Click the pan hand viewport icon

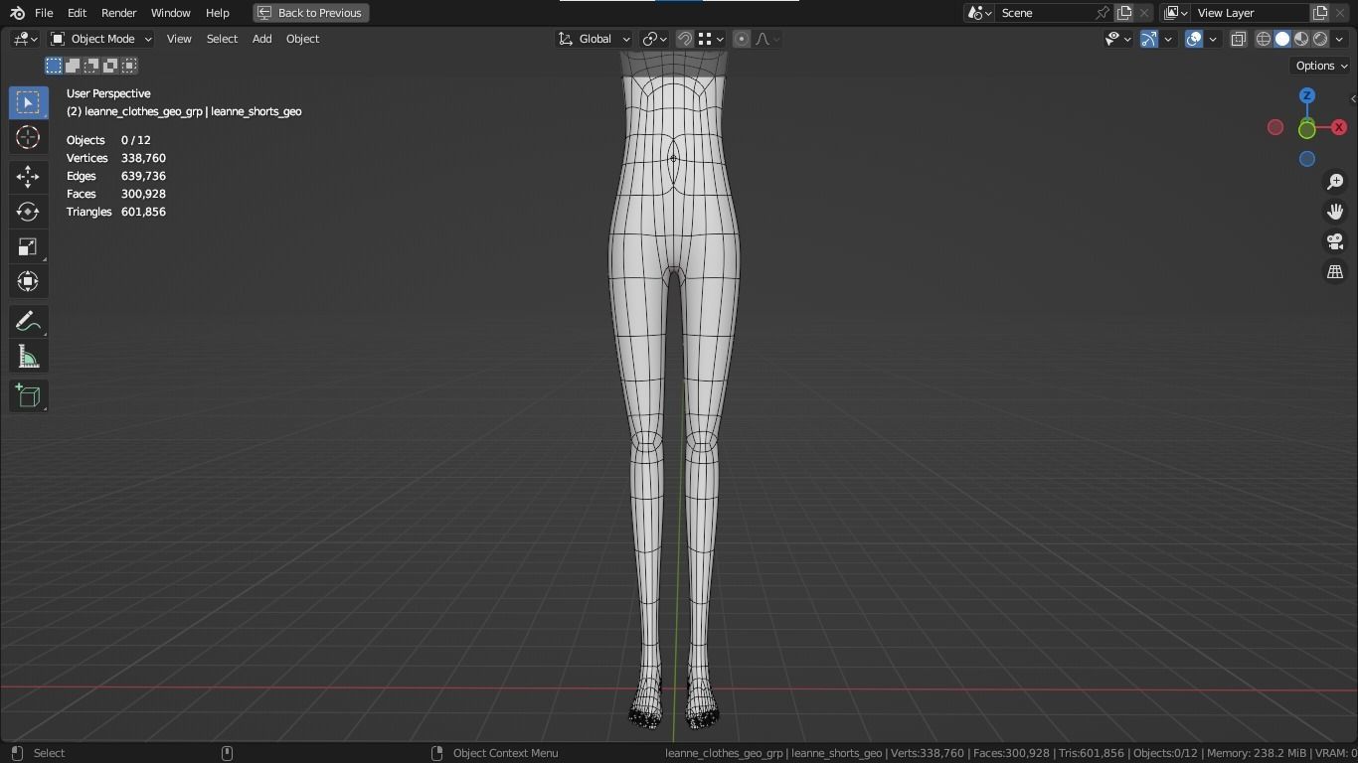[1335, 212]
